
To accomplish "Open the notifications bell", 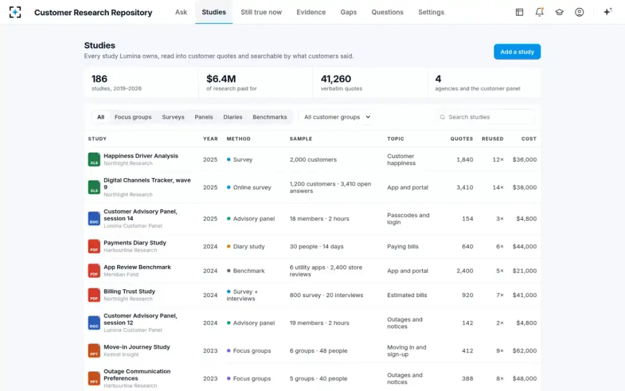I will (x=540, y=12).
